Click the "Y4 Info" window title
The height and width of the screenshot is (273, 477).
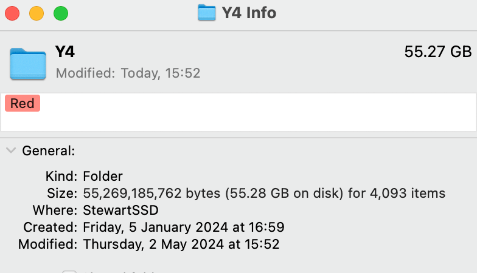tap(249, 12)
